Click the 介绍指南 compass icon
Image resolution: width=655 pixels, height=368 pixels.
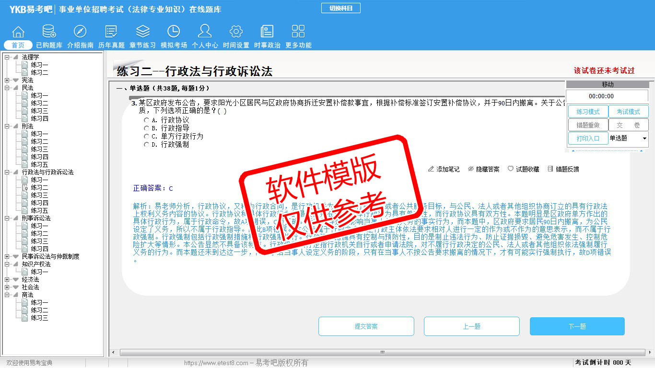coord(80,32)
